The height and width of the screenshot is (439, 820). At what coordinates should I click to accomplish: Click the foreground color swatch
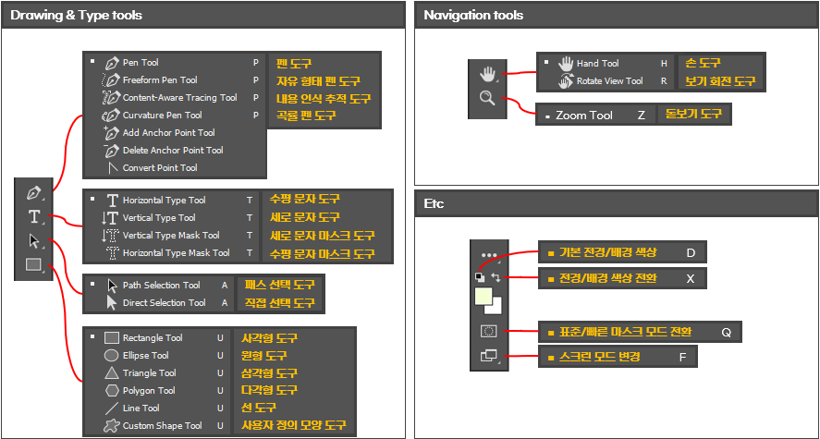[x=483, y=297]
